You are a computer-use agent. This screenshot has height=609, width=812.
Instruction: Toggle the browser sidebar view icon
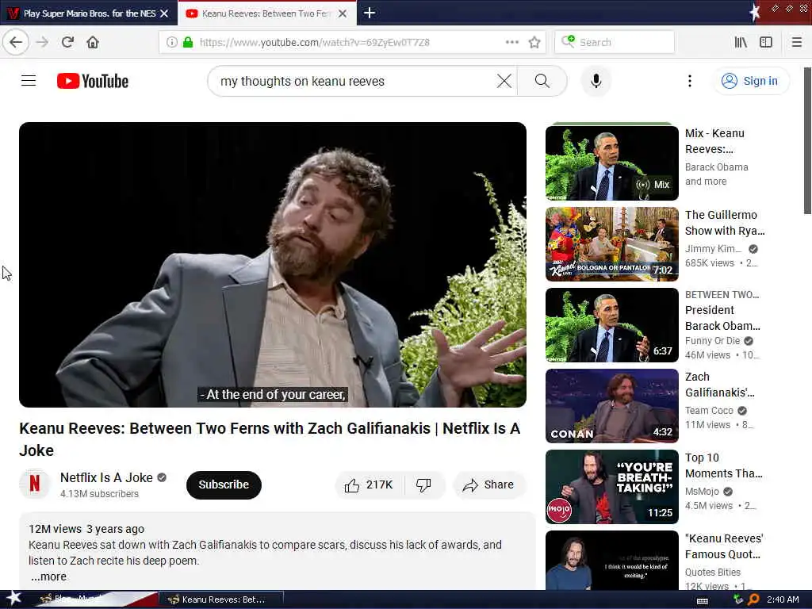[766, 43]
